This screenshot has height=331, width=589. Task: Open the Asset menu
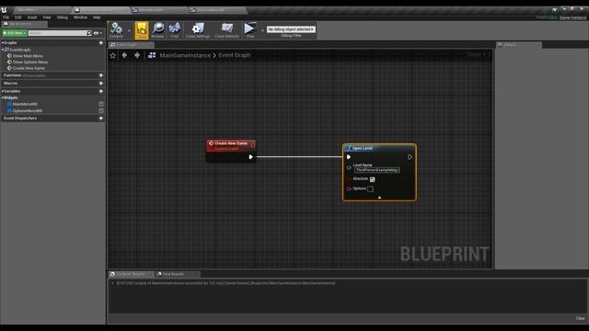point(32,17)
